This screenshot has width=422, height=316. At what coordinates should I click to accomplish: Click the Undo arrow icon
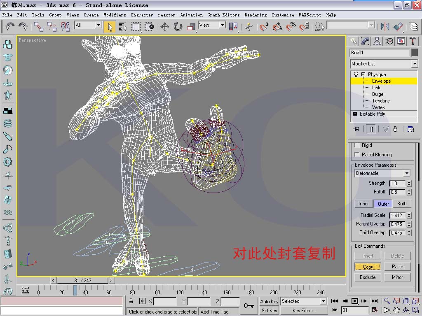click(10, 27)
